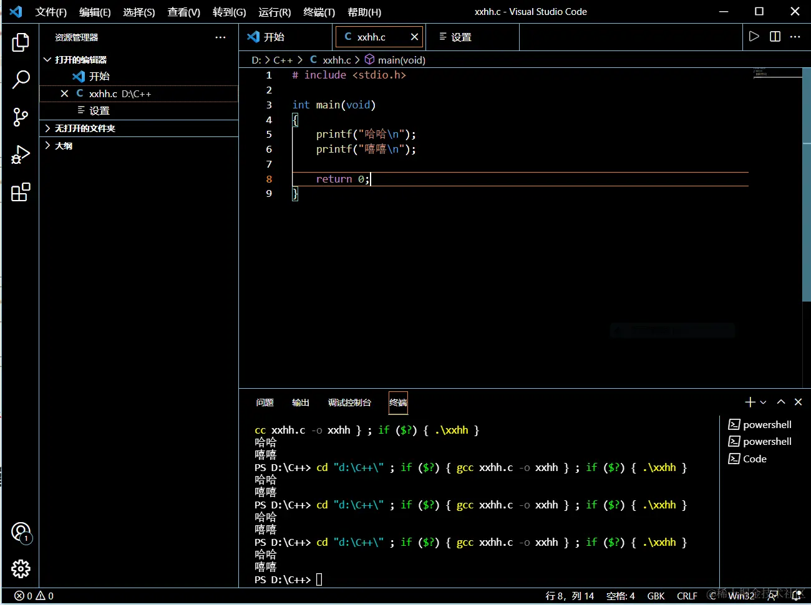Run code with the play button

[754, 37]
